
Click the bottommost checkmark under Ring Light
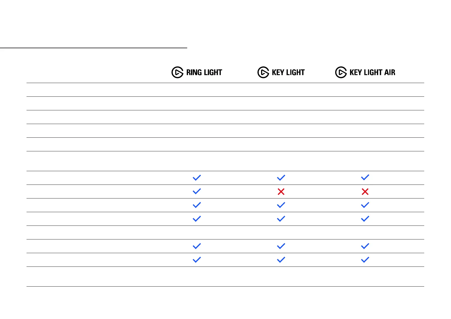tap(197, 260)
